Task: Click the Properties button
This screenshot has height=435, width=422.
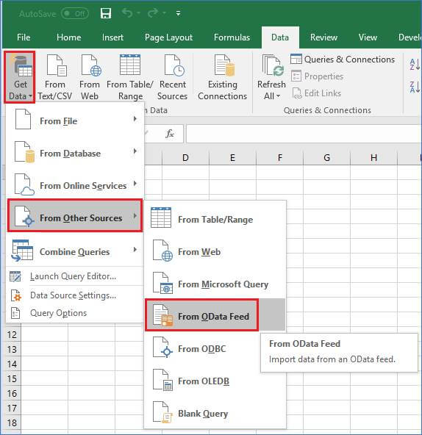Action: (318, 76)
